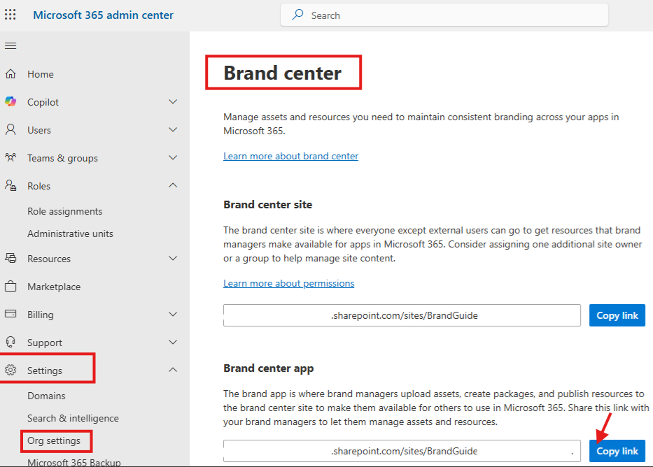Click the Billing credit card icon

[x=10, y=314]
